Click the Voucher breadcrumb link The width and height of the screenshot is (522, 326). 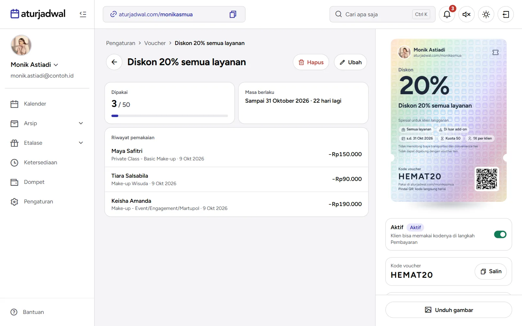[155, 43]
